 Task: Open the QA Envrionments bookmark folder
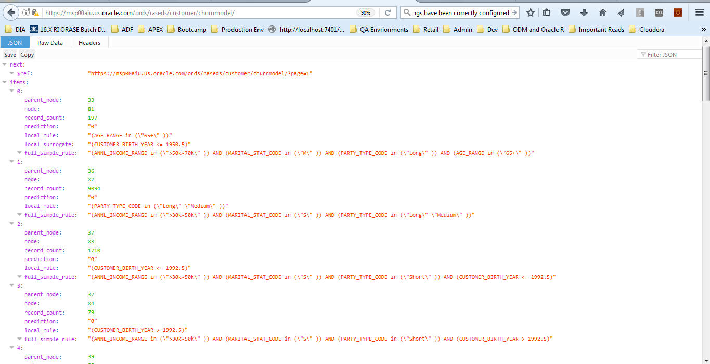coord(379,30)
